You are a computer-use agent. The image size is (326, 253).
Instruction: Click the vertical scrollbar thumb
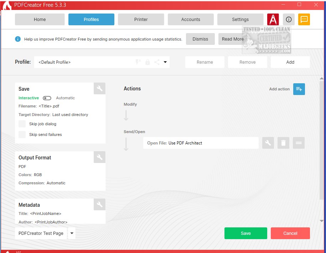[321, 140]
